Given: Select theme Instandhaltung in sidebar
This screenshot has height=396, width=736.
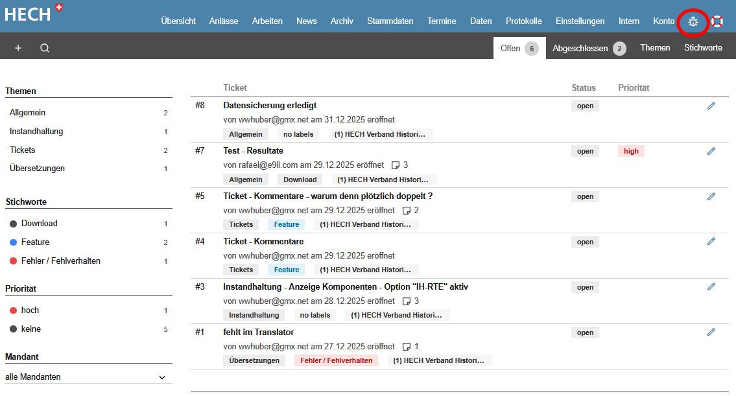Looking at the screenshot, I should pos(36,132).
